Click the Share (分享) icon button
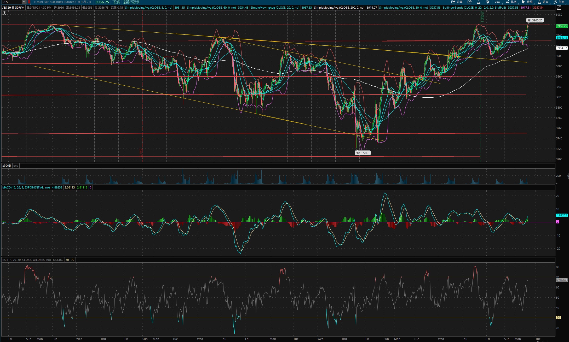 click(456, 2)
